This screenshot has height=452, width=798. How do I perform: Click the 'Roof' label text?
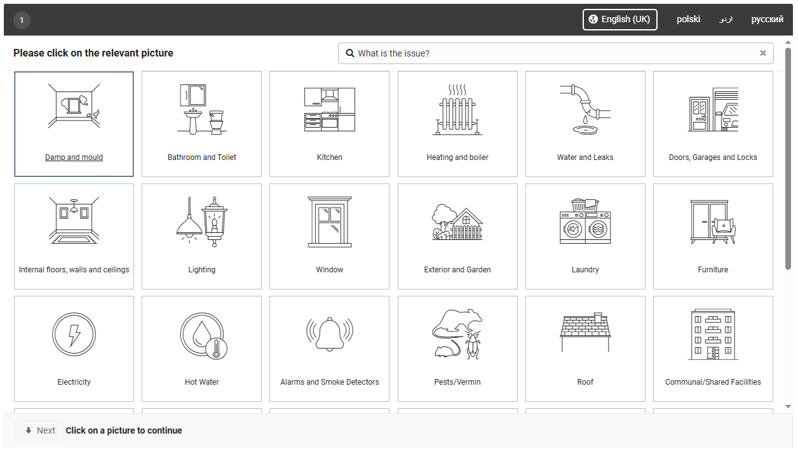pyautogui.click(x=585, y=382)
